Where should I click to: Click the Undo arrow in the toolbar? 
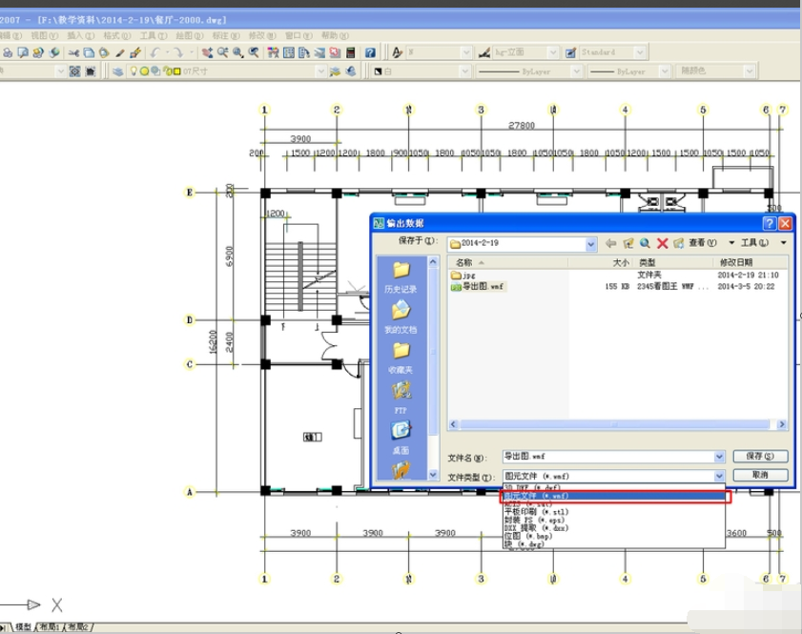(155, 52)
